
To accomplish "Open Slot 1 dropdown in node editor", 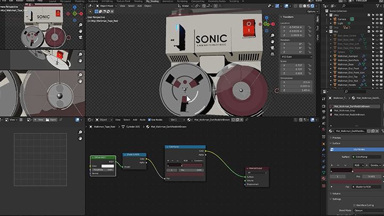I will click(x=177, y=120).
